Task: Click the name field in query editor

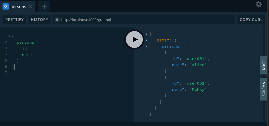Action: click(x=27, y=55)
